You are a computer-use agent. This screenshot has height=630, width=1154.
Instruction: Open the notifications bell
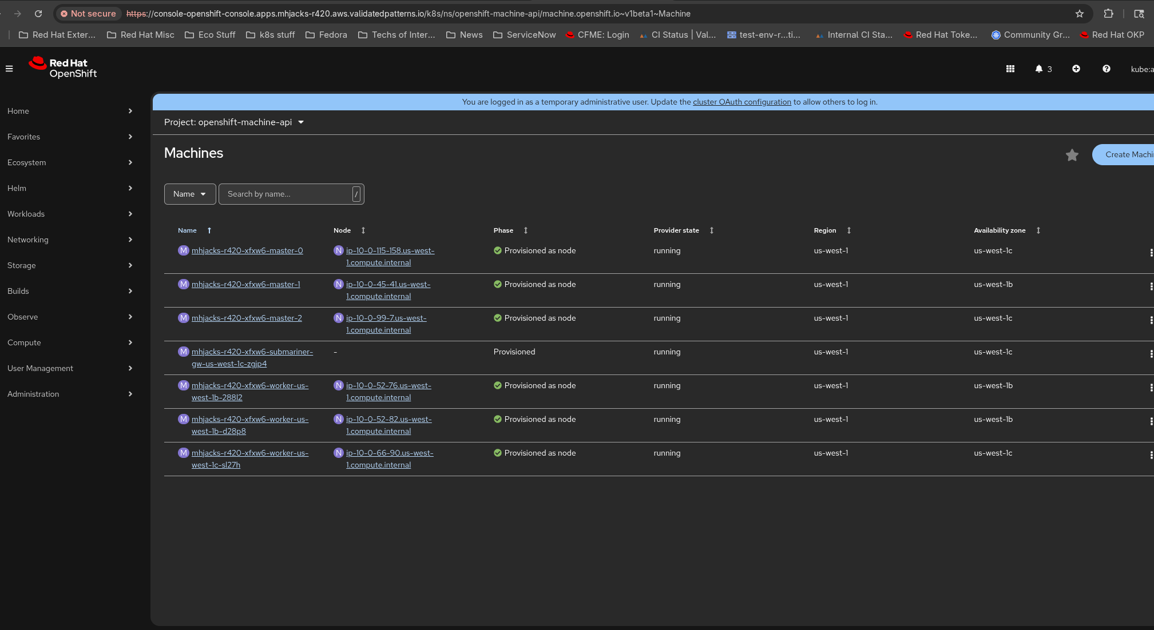[1039, 69]
